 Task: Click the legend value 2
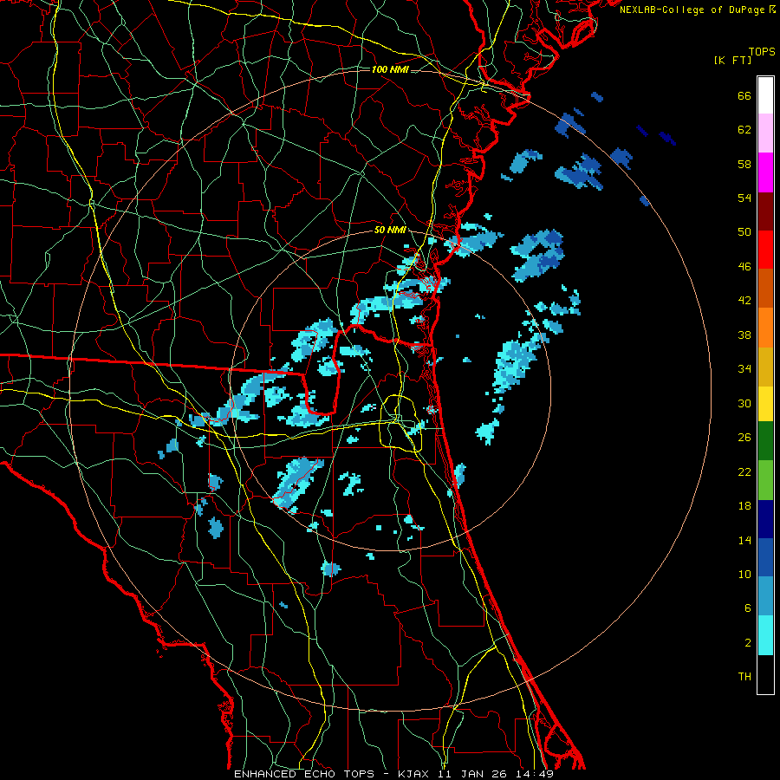click(x=748, y=643)
